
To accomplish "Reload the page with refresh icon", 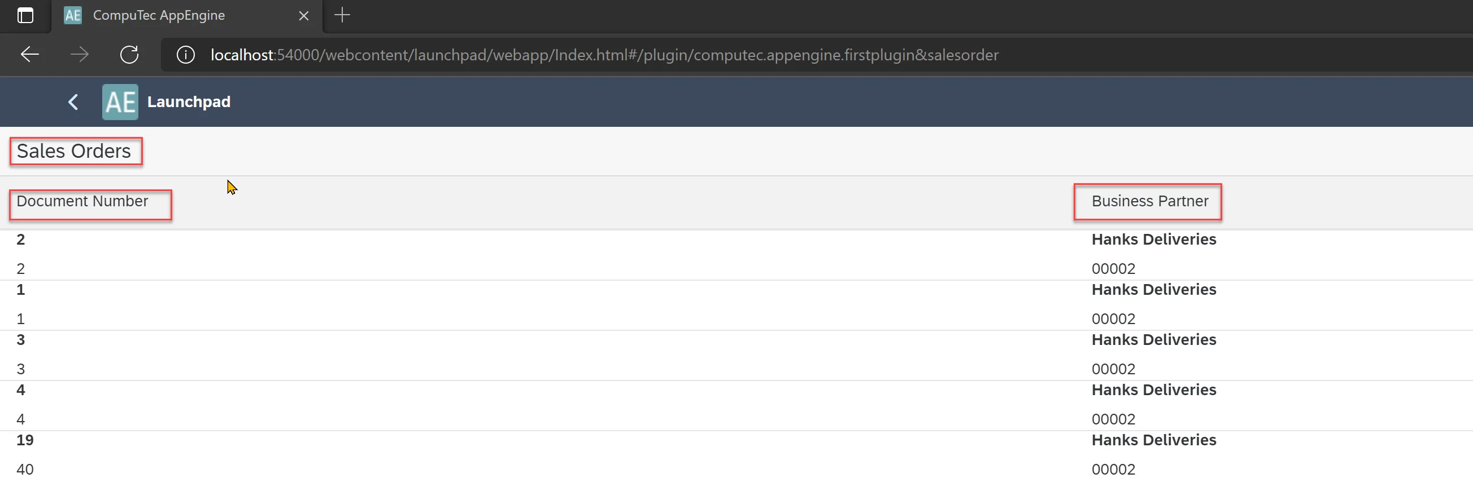I will (x=129, y=55).
